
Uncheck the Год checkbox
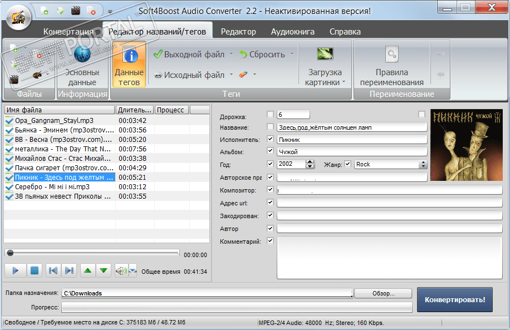pos(270,164)
